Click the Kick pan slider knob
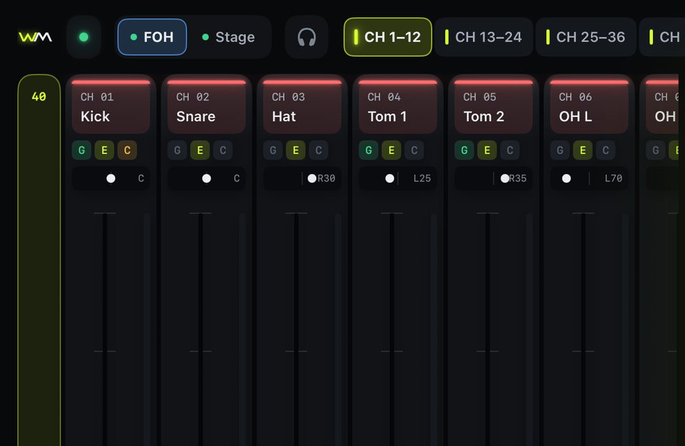Viewport: 685px width, 446px height. coord(111,178)
